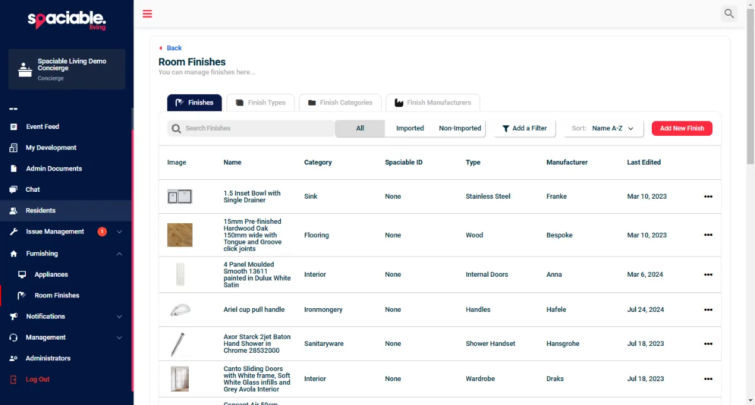
Task: Open the search magnifier icon in header
Action: pyautogui.click(x=729, y=13)
